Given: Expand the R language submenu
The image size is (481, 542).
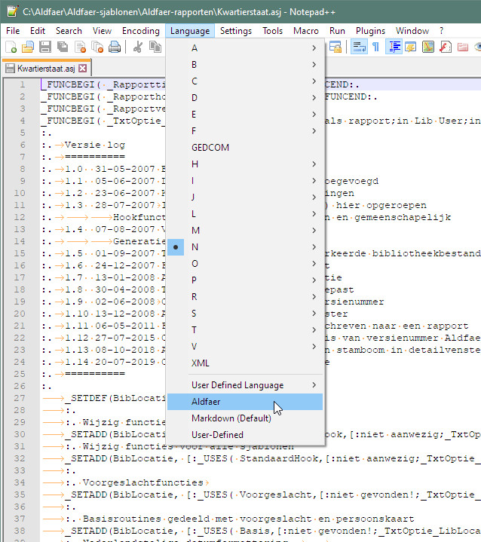Looking at the screenshot, I should (245, 297).
